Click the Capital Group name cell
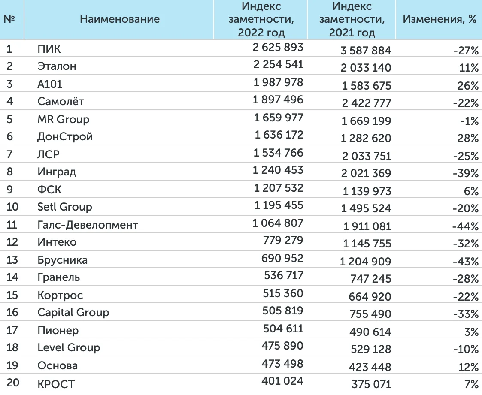 point(73,313)
